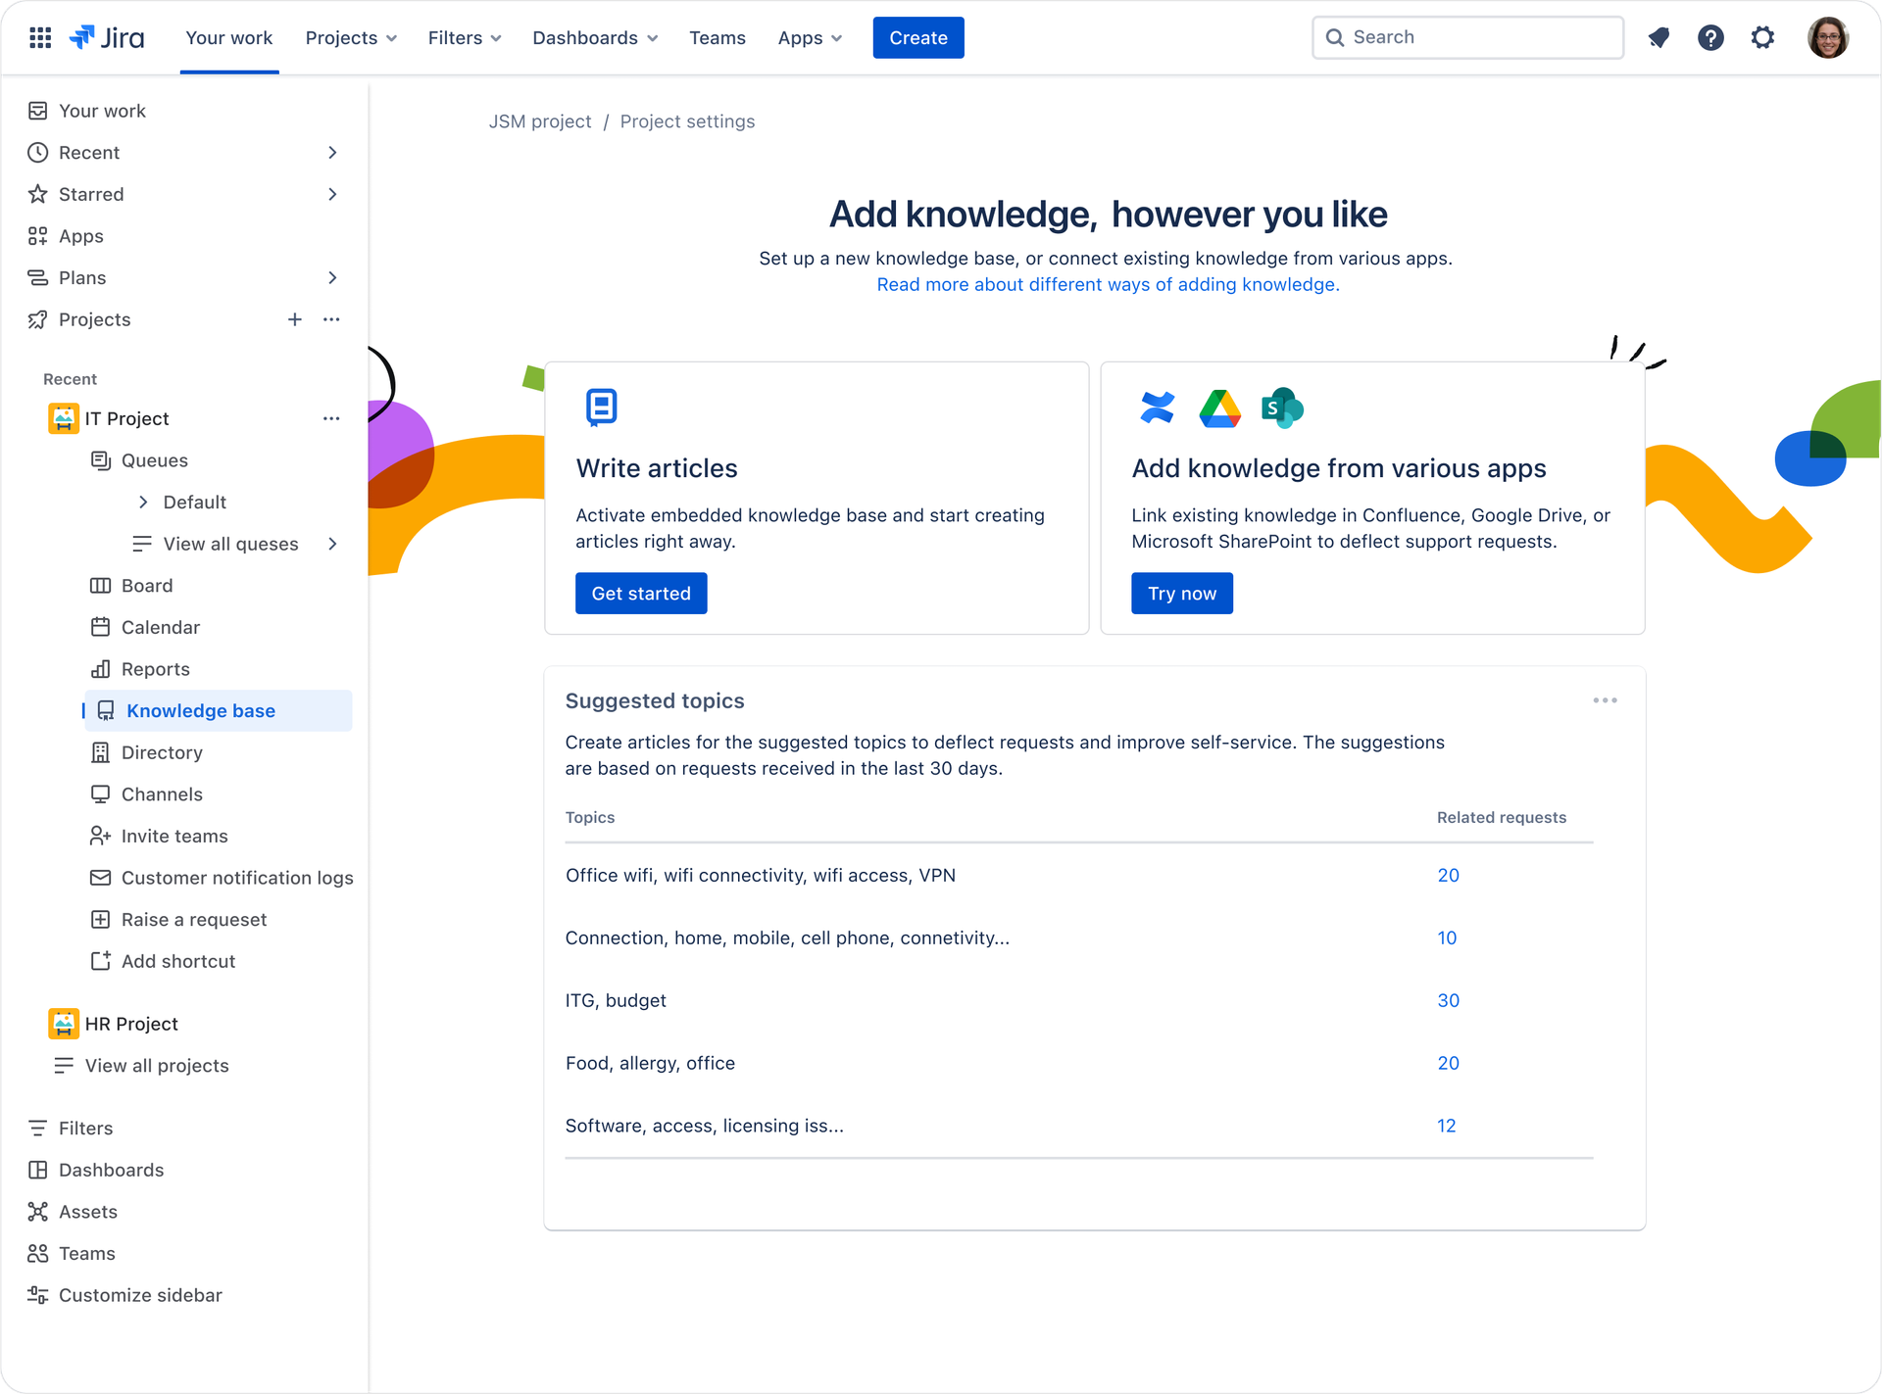Open Apps in the sidebar
1882x1394 pixels.
(x=65, y=236)
